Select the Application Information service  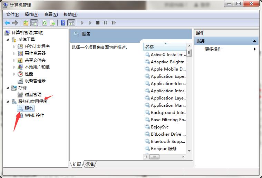tap(165, 91)
